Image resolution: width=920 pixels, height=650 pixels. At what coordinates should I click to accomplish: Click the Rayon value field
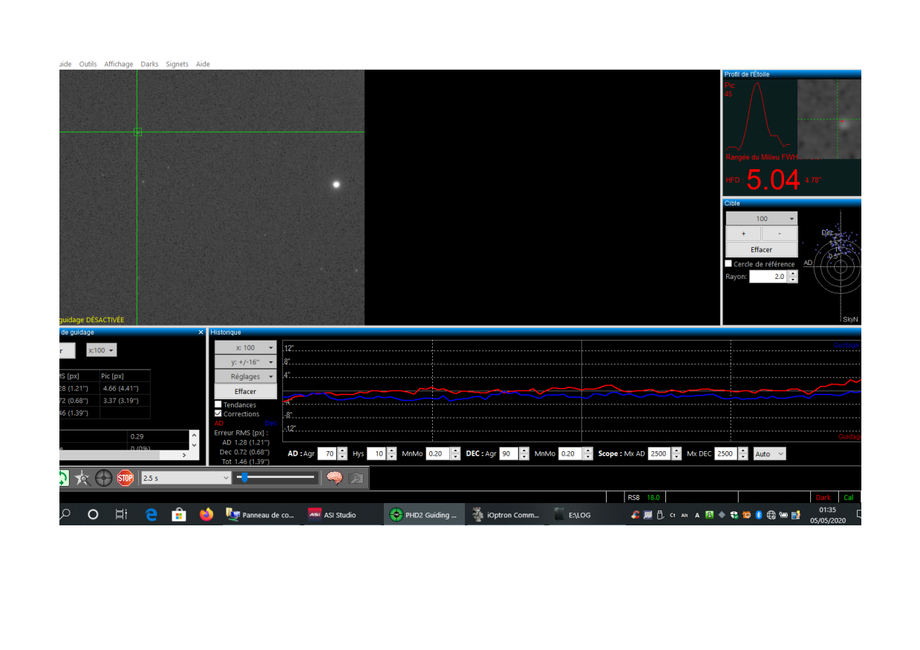pyautogui.click(x=768, y=277)
